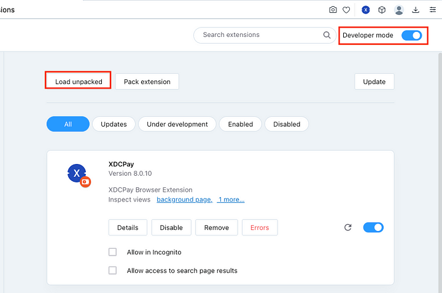Enable Allow in Incognito checkbox

coord(112,252)
